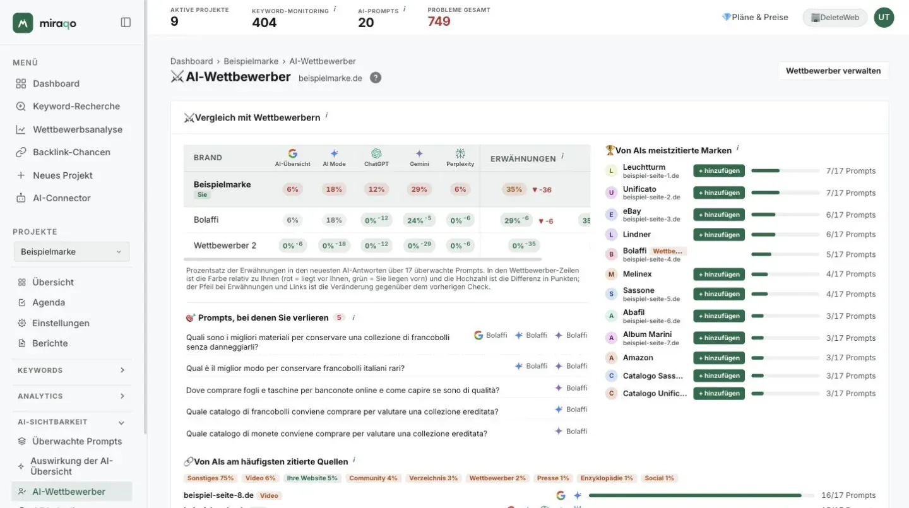Add Leuchtturm via hinzufügen button
909x508 pixels.
tap(719, 171)
